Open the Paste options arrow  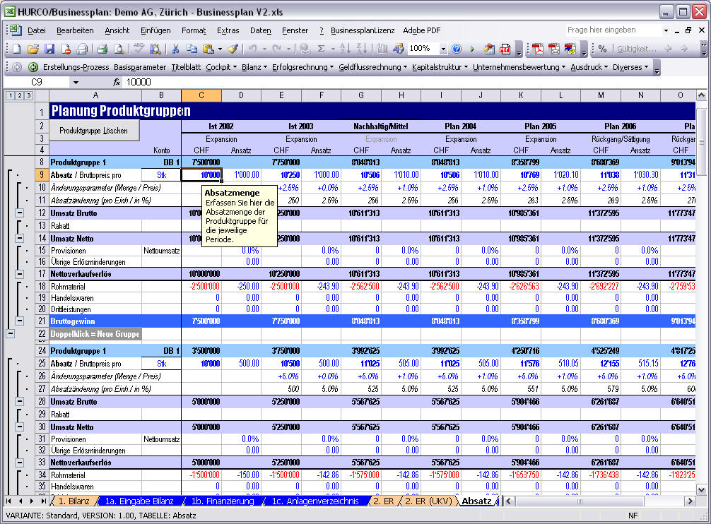click(x=220, y=49)
